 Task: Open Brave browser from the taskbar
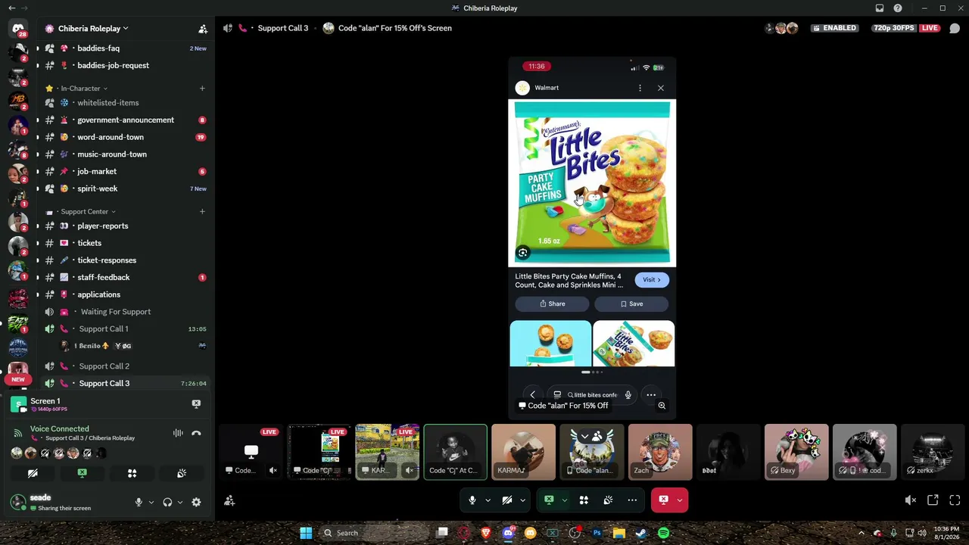(x=486, y=533)
